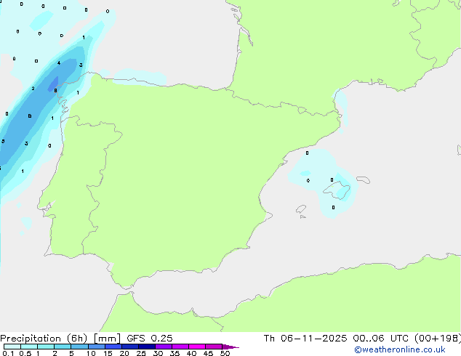Viewport: 461px width, 356px height.
Task: Click legend value label '50'
Action: coord(225,353)
